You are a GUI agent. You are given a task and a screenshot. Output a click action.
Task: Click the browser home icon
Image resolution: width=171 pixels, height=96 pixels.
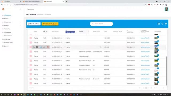(10, 5)
